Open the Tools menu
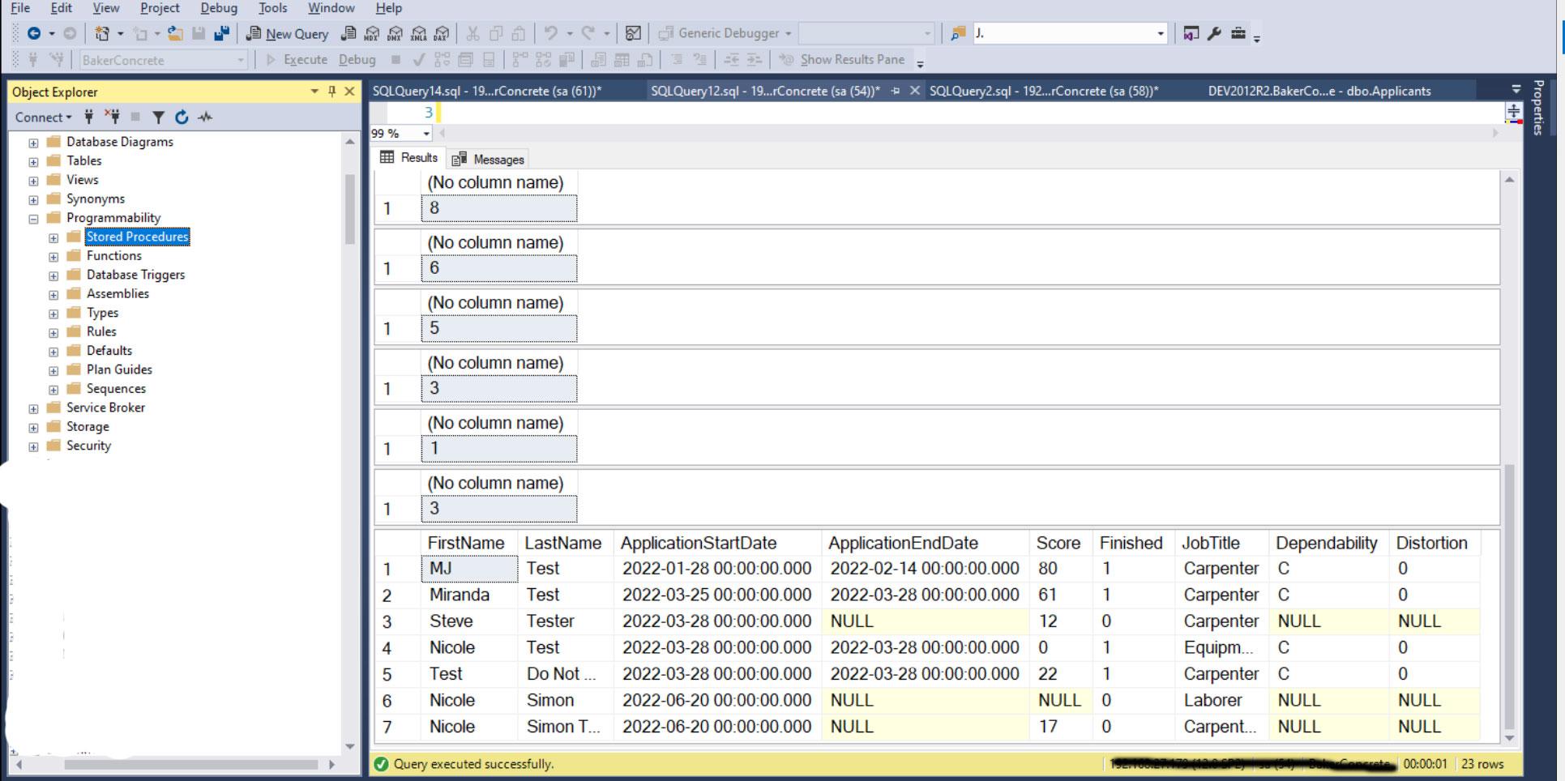The height and width of the screenshot is (781, 1565). tap(272, 8)
